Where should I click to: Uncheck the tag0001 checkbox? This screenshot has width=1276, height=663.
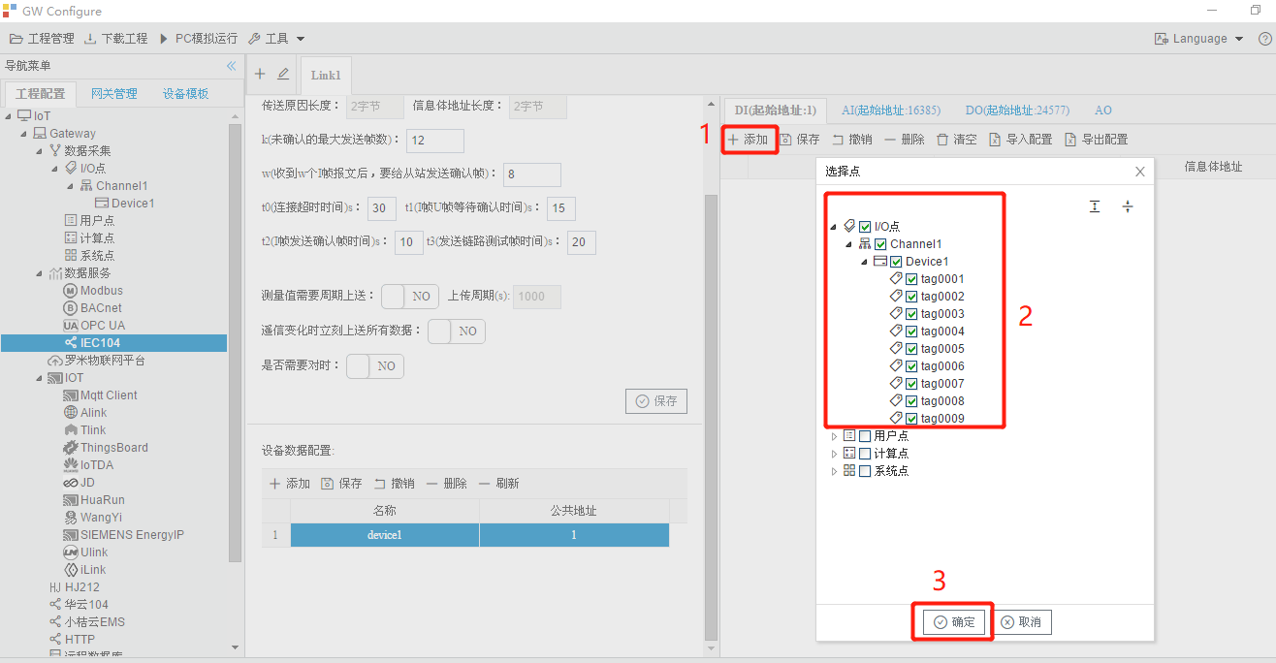click(x=911, y=279)
